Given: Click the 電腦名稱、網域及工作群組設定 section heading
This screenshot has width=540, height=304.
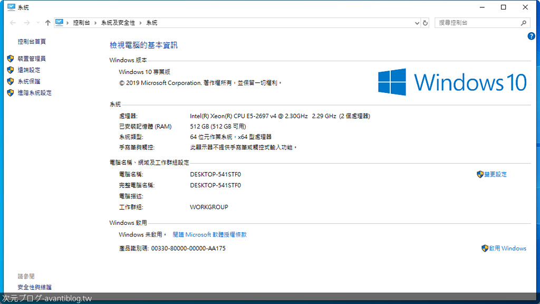Looking at the screenshot, I should pos(149,163).
